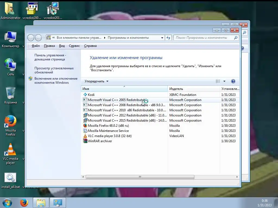Screen dimensions: 278x208
Task: Close the background window behind Programs
Action: tap(243, 25)
